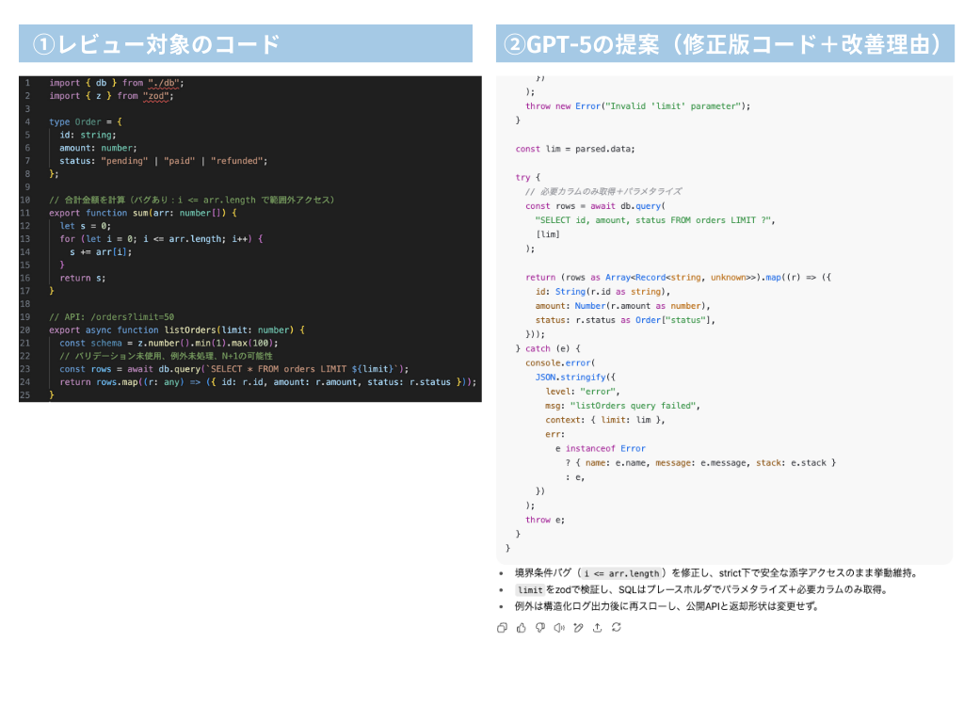Click the 'id: string;' line in editor
Image resolution: width=964 pixels, height=723 pixels.
tap(88, 135)
